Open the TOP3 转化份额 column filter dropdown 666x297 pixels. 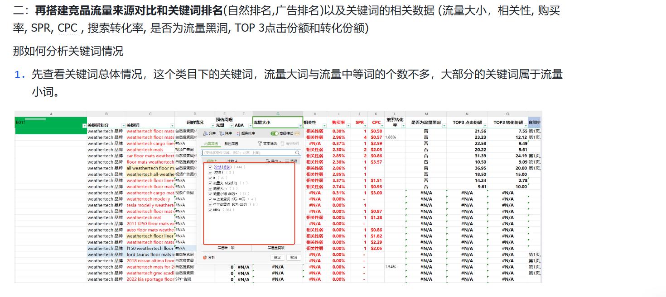tap(526, 125)
